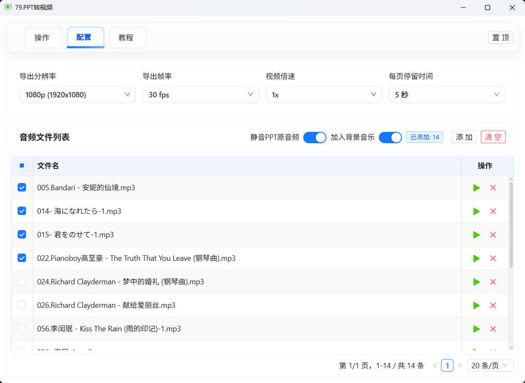Play 015- 君をのせて-1.mp3 audio

[x=476, y=235]
